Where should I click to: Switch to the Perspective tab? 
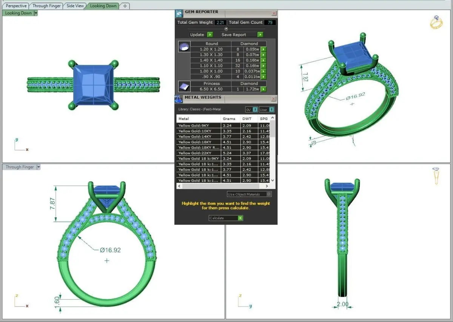coord(16,6)
